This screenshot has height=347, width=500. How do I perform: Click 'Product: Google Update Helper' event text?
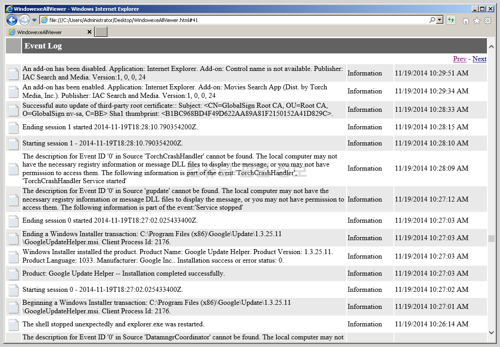(x=123, y=273)
